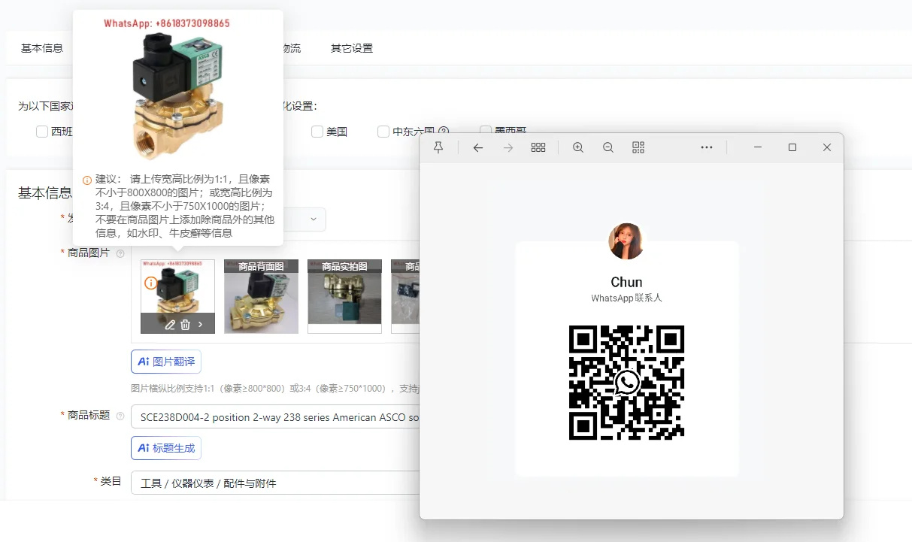Image resolution: width=912 pixels, height=542 pixels.
Task: Click the orange warning icon on first thumbnail
Action: [151, 283]
